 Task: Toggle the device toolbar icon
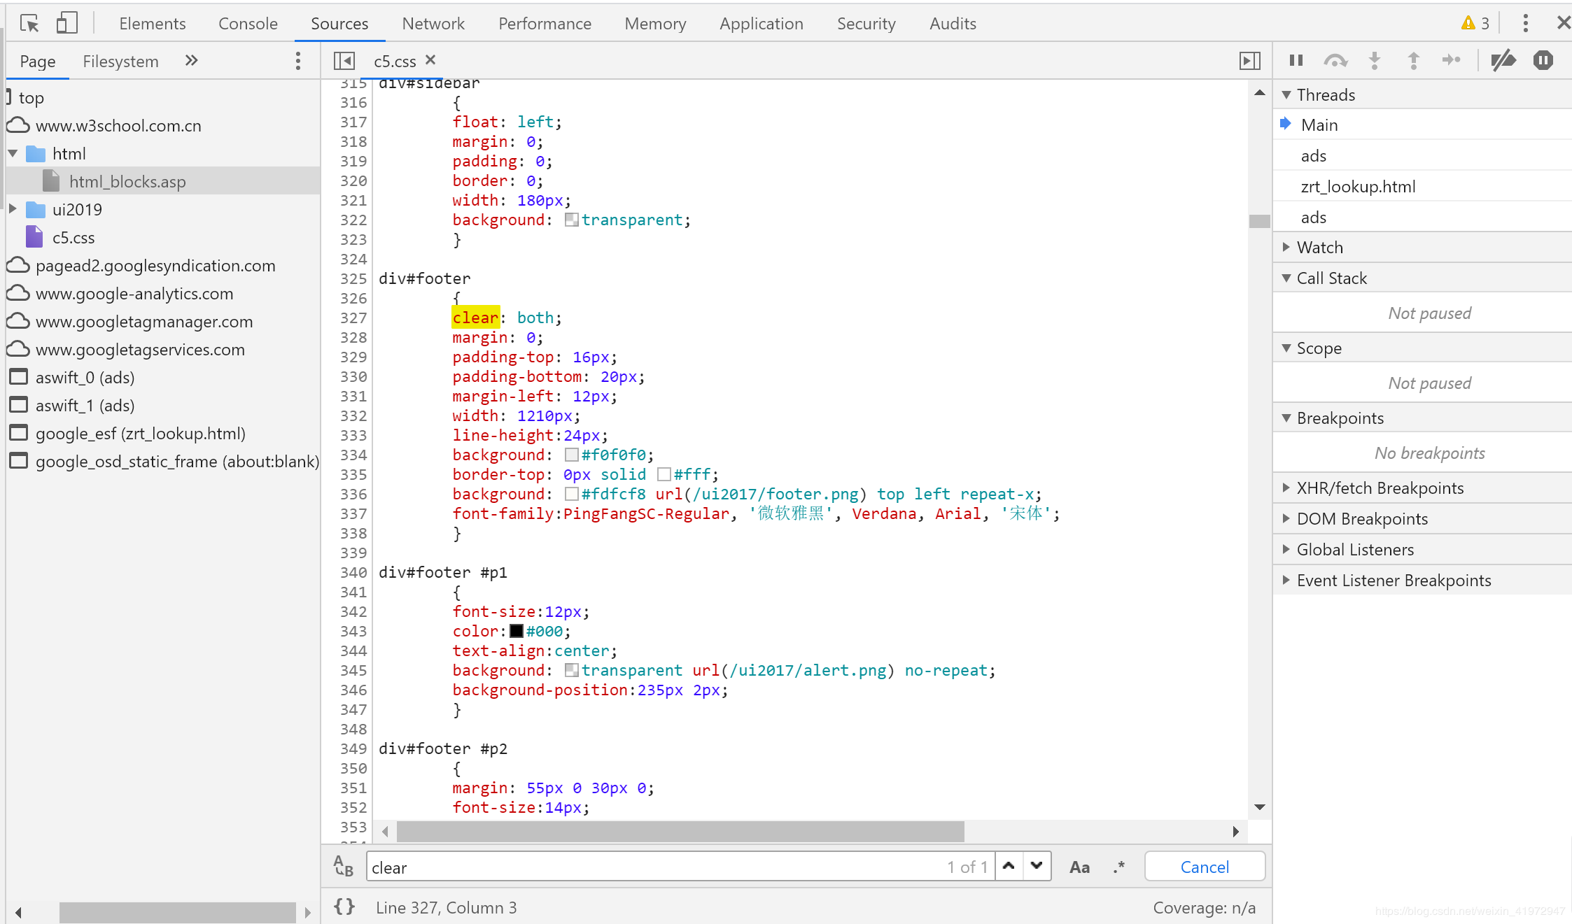coord(66,23)
